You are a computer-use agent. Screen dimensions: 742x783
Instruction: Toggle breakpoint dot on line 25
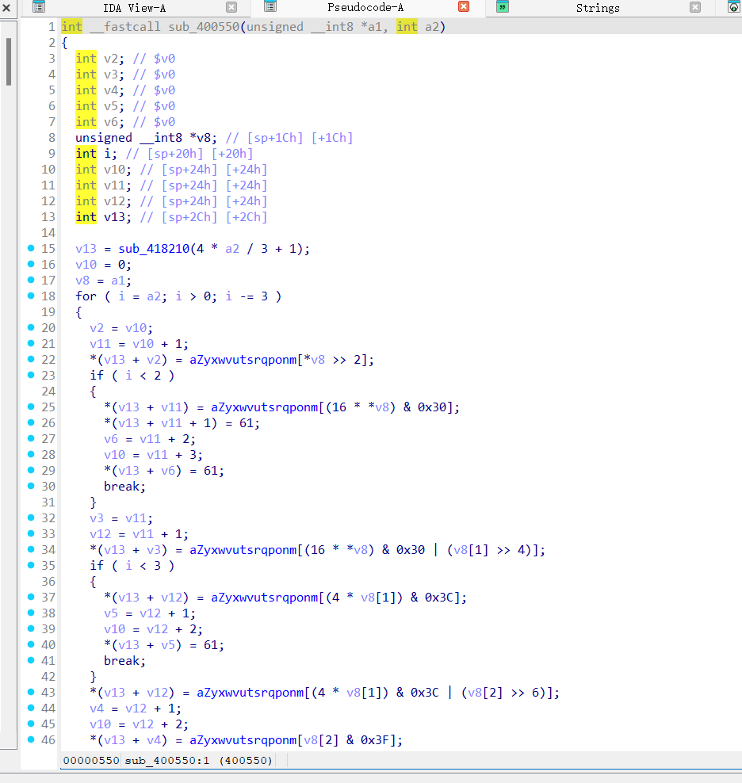(x=31, y=407)
